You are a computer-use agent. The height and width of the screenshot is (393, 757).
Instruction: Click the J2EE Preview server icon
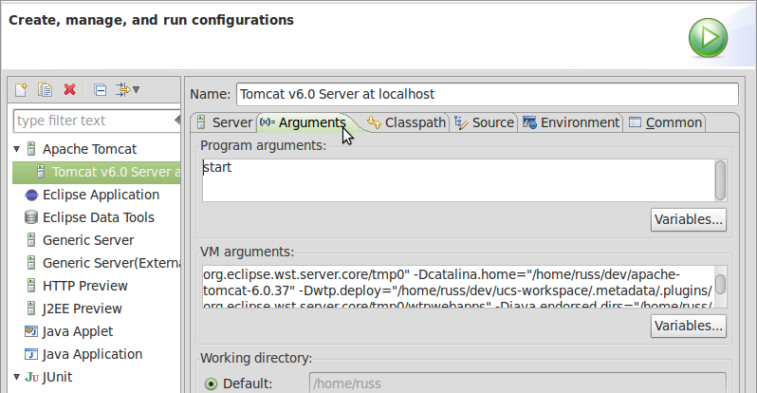[x=31, y=308]
